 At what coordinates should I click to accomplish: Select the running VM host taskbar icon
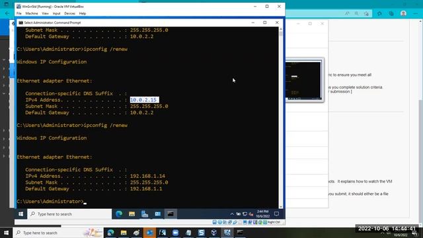(227, 233)
